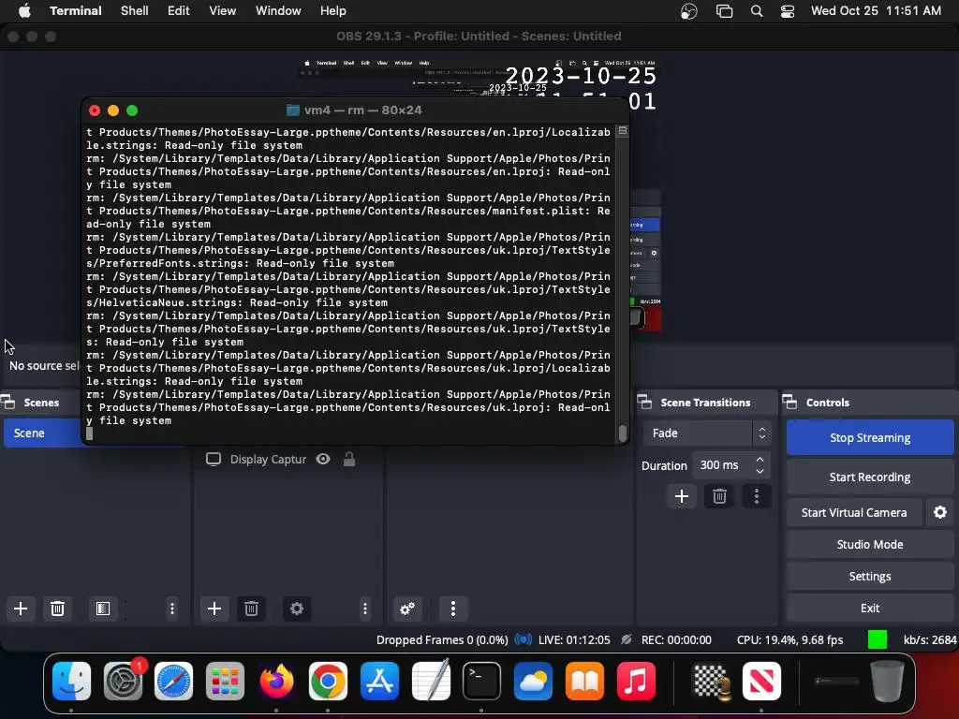Click the Scenes dock panel icon

tap(7, 403)
